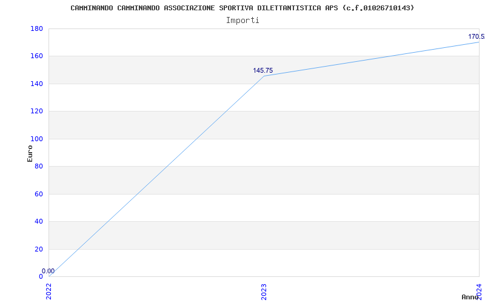Click the 40 y-axis tick label

pyautogui.click(x=39, y=222)
